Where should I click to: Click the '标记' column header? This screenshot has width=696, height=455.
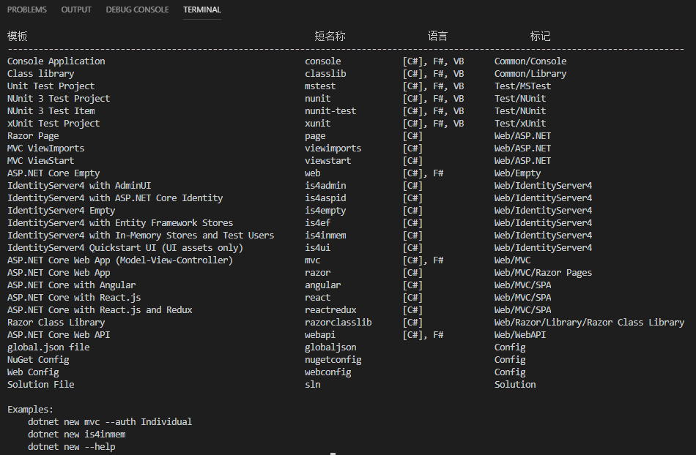[x=540, y=36]
